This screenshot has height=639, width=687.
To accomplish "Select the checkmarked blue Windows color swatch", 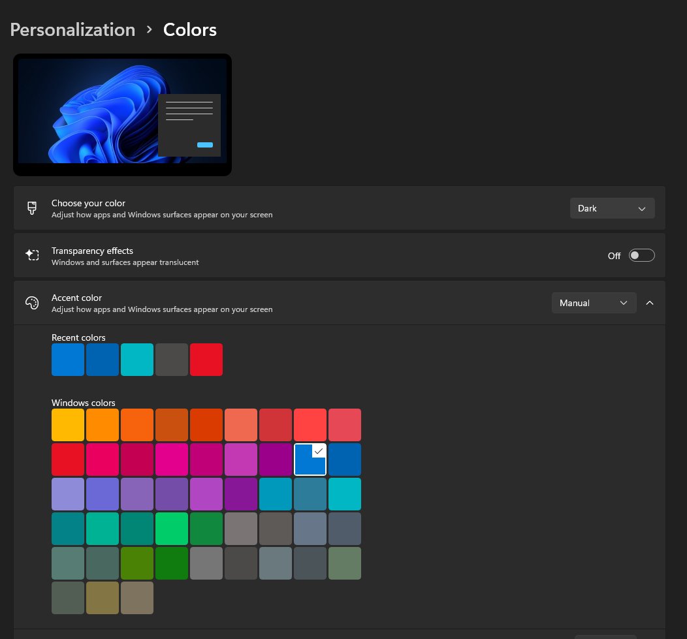I will 310,460.
